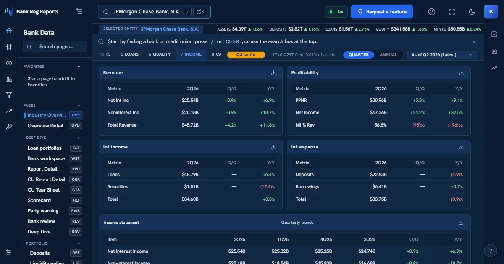The width and height of the screenshot is (504, 264).
Task: Click the Request a feature button
Action: 382,12
